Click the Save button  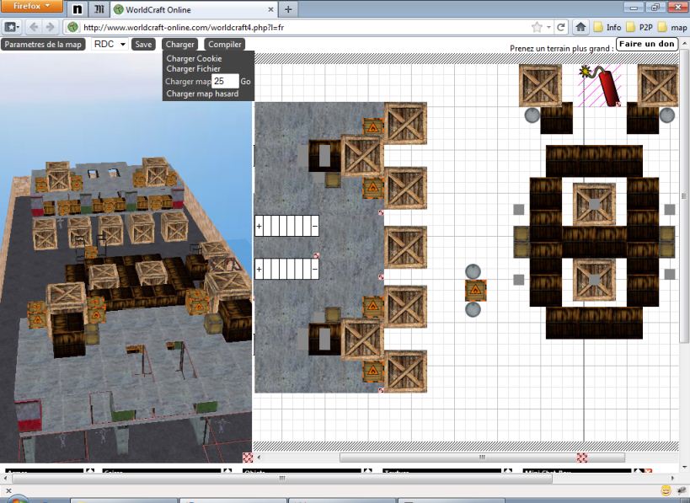coord(143,45)
